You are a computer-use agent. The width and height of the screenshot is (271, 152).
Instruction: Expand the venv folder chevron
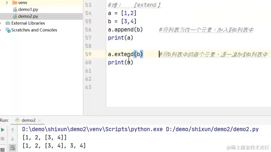click(7, 3)
